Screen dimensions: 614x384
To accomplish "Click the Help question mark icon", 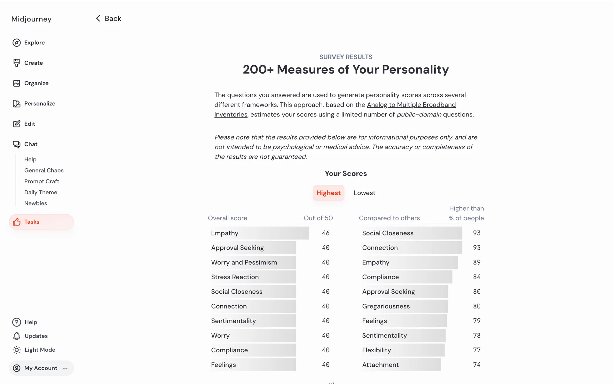I will (17, 322).
